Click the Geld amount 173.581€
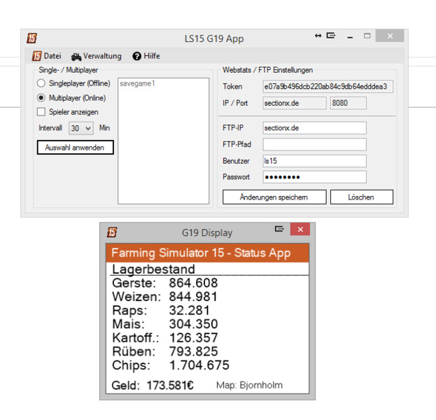Viewport: 436px width, 420px height. (x=170, y=386)
